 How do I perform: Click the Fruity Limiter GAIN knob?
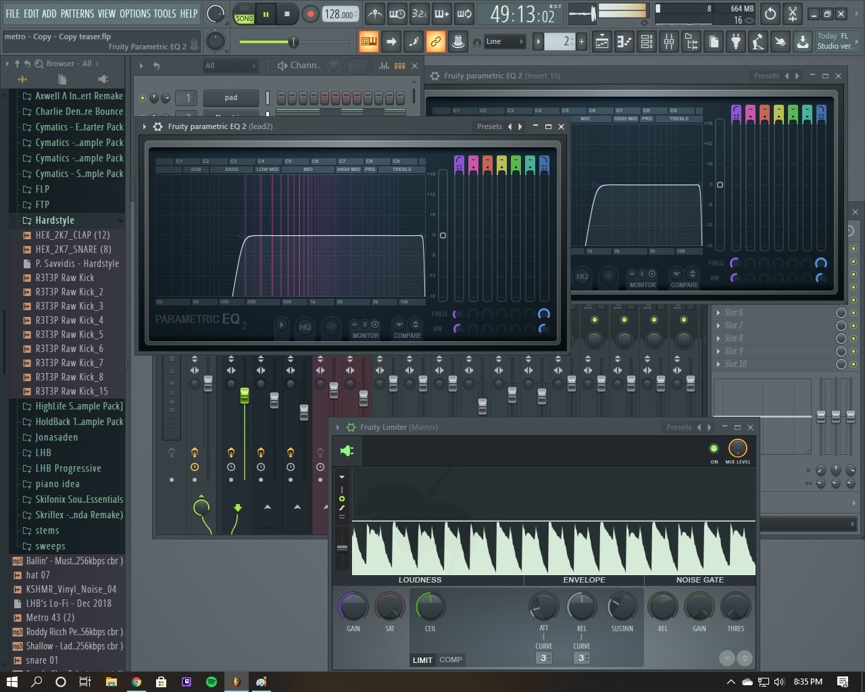(353, 607)
